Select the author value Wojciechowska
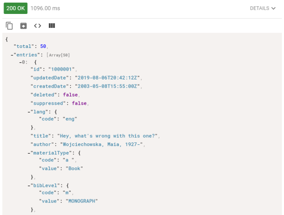284x215 pixels. [82, 144]
